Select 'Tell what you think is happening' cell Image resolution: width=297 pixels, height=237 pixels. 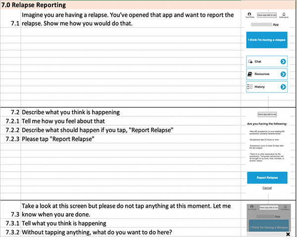[x=131, y=223]
